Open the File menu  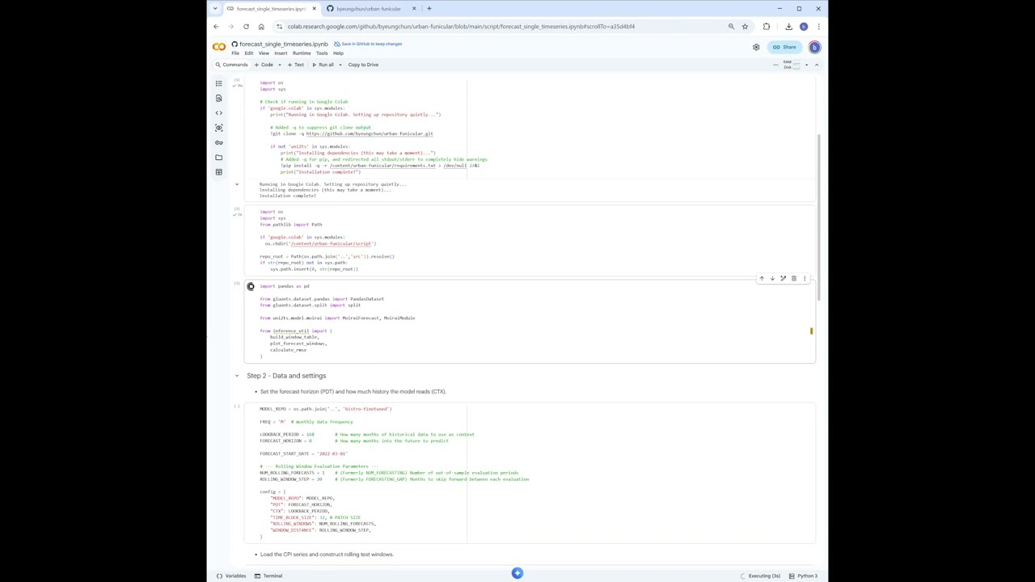[x=235, y=53]
